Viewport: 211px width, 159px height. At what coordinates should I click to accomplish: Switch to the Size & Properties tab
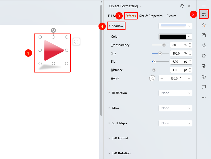coord(151,16)
